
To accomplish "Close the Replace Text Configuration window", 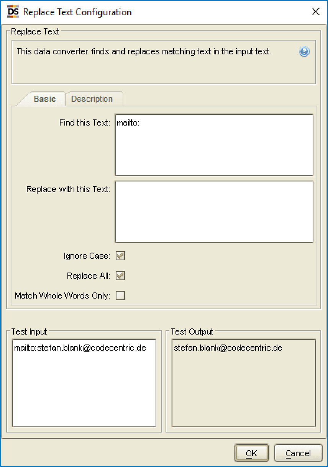I will (315, 11).
